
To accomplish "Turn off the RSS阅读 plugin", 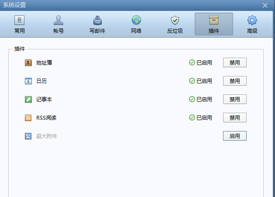I will coord(234,118).
